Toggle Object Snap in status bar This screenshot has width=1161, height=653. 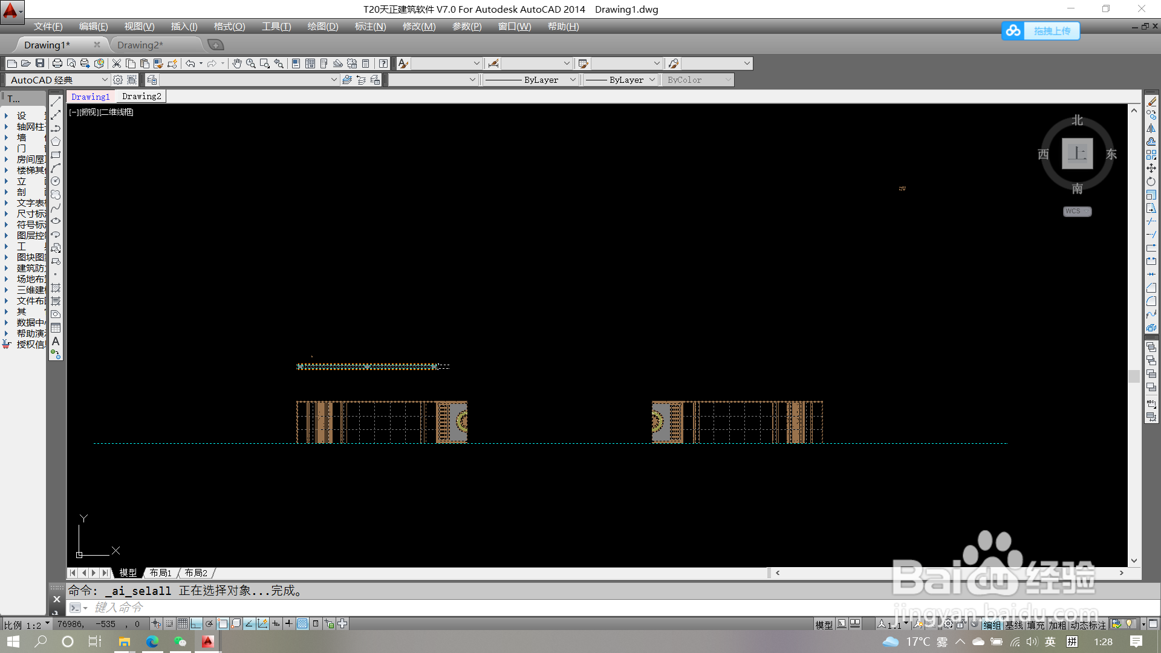(x=223, y=624)
